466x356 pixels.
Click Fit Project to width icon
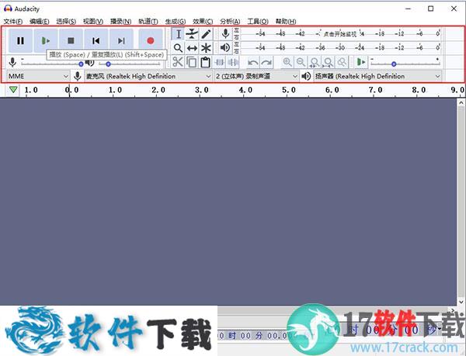pos(328,62)
